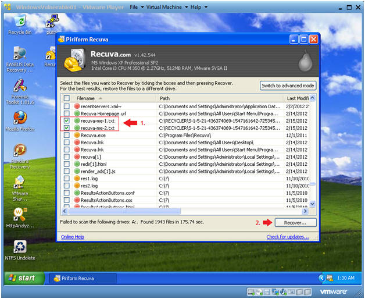Untick the recuva-me-1.txt checkbox
This screenshot has width=365, height=299.
(67, 121)
